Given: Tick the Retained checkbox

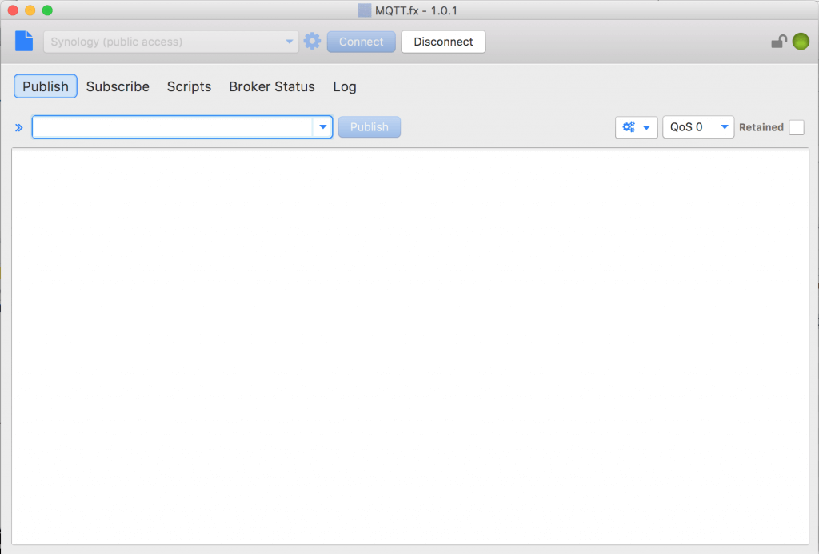Looking at the screenshot, I should click(797, 127).
